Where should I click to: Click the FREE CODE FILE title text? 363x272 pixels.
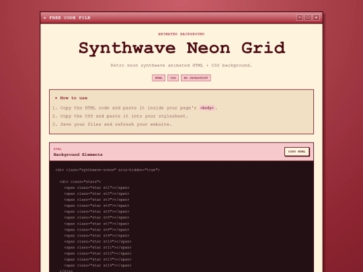[70, 18]
